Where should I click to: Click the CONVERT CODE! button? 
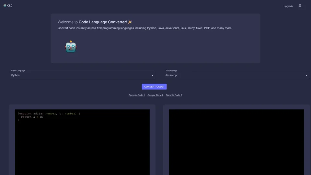(154, 87)
